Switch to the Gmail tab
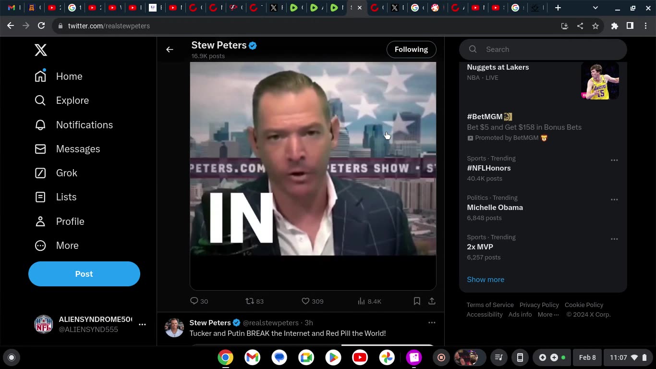Image resolution: width=656 pixels, height=369 pixels. tap(12, 8)
